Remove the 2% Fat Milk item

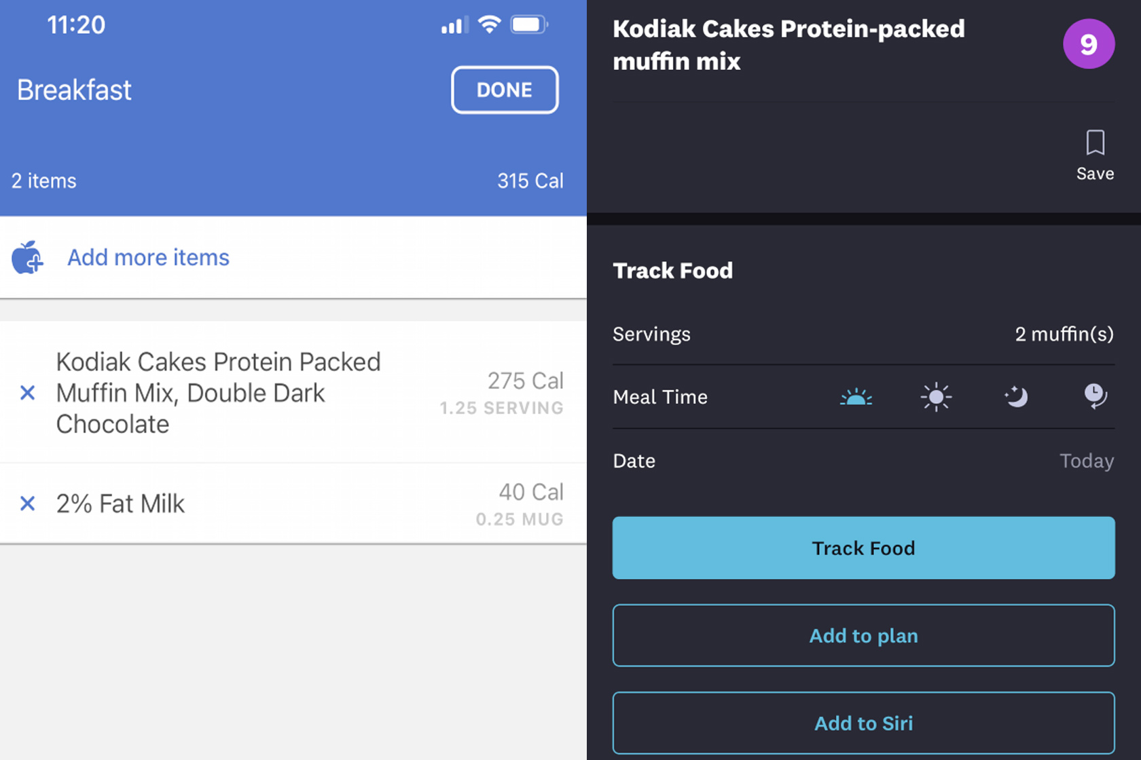(x=27, y=503)
